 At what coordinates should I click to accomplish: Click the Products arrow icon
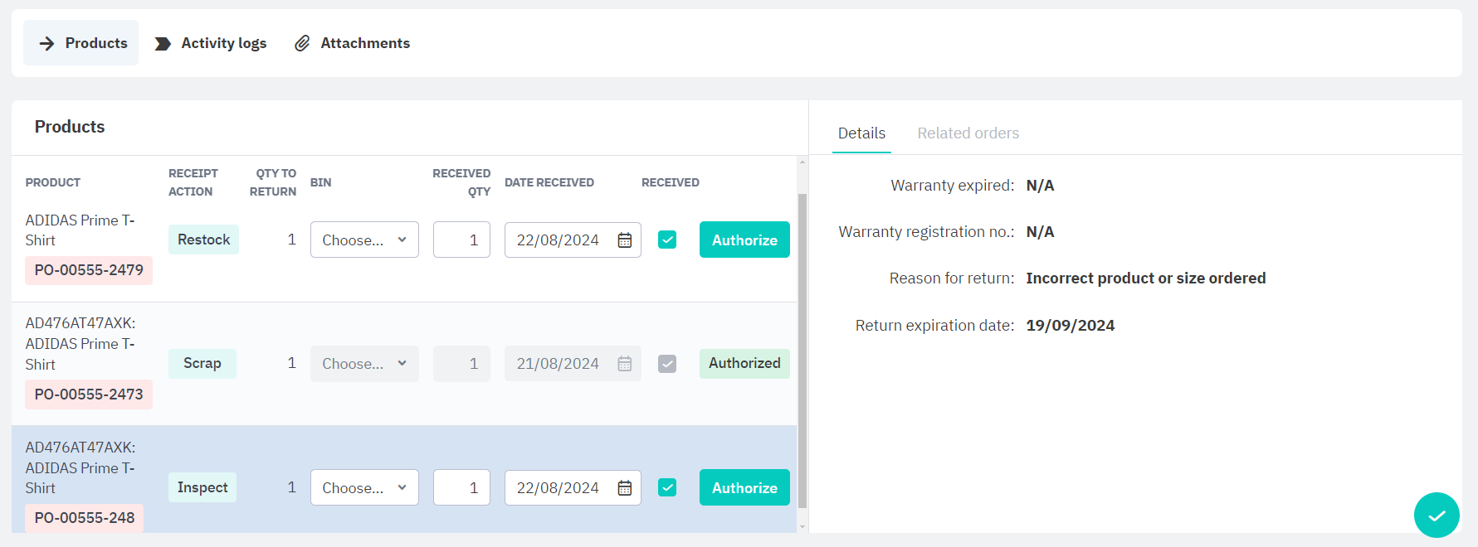[x=47, y=43]
